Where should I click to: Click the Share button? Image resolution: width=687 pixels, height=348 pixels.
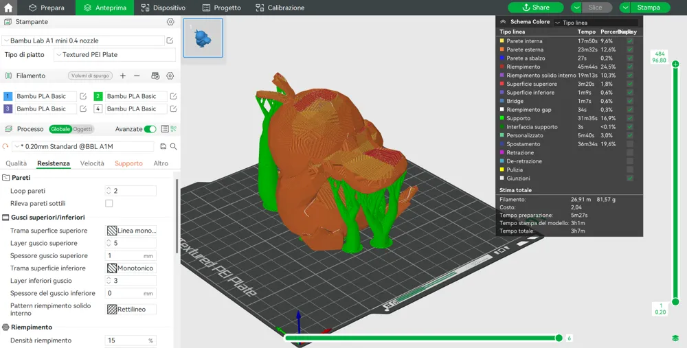[536, 8]
